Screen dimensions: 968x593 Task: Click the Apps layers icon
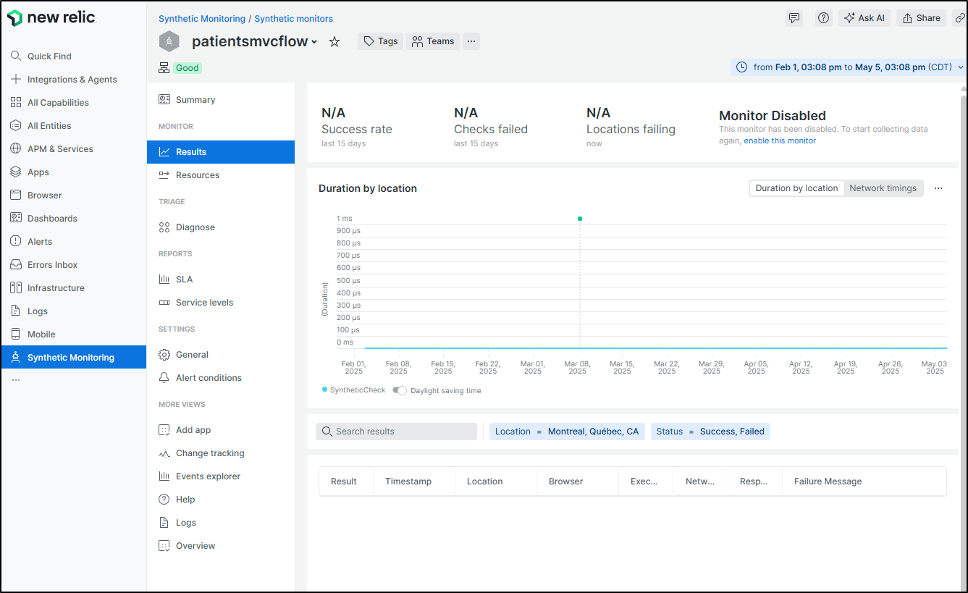[16, 172]
